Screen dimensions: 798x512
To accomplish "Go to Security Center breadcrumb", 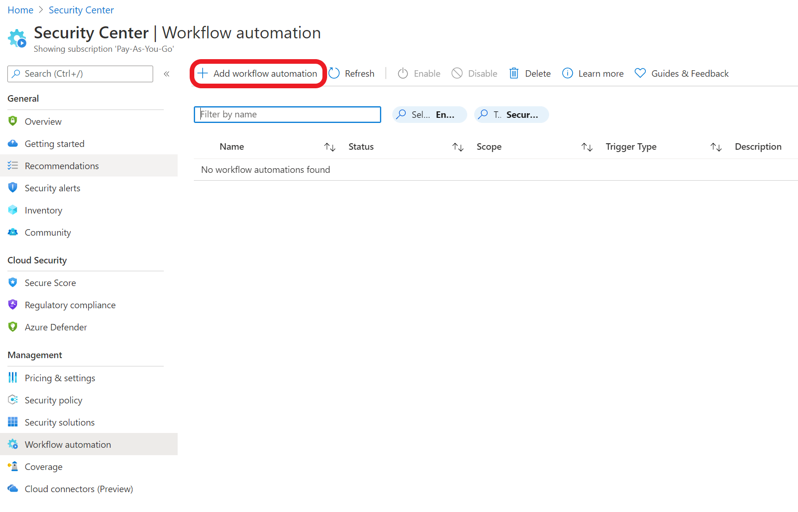I will (x=81, y=10).
